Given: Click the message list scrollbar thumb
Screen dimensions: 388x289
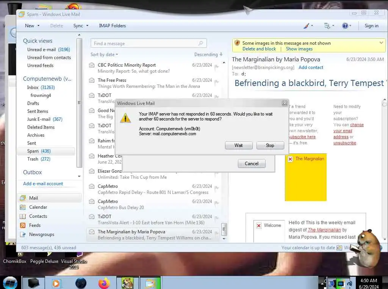Looking at the screenshot, I should [x=224, y=229].
